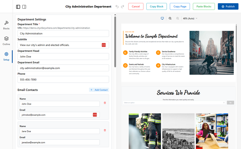The image size is (241, 149).
Task: Delete the Jane Doe contact
Action: (105, 130)
